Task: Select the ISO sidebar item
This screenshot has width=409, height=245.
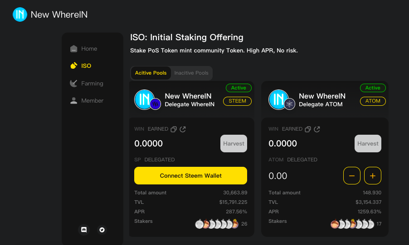Action: [81, 66]
